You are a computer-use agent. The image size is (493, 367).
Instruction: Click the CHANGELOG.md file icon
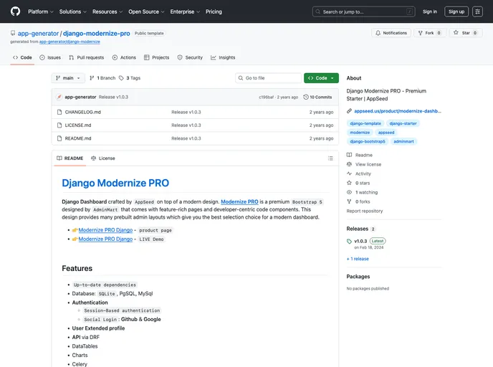(x=59, y=112)
